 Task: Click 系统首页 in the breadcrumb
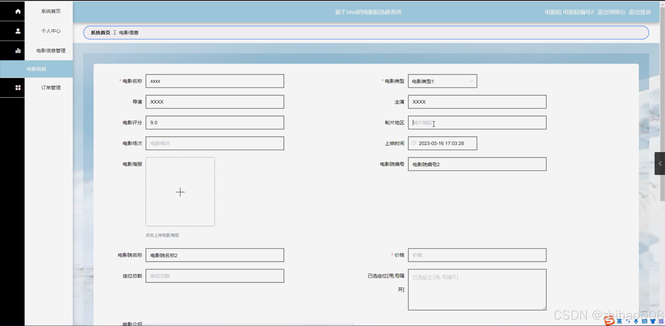point(100,33)
